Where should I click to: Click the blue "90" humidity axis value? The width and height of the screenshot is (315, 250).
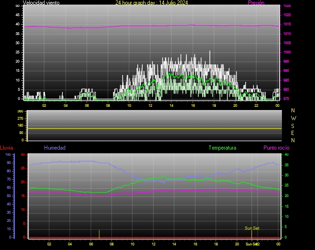click(x=9, y=163)
